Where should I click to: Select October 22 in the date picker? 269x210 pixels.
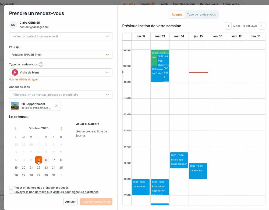[x=38, y=167]
